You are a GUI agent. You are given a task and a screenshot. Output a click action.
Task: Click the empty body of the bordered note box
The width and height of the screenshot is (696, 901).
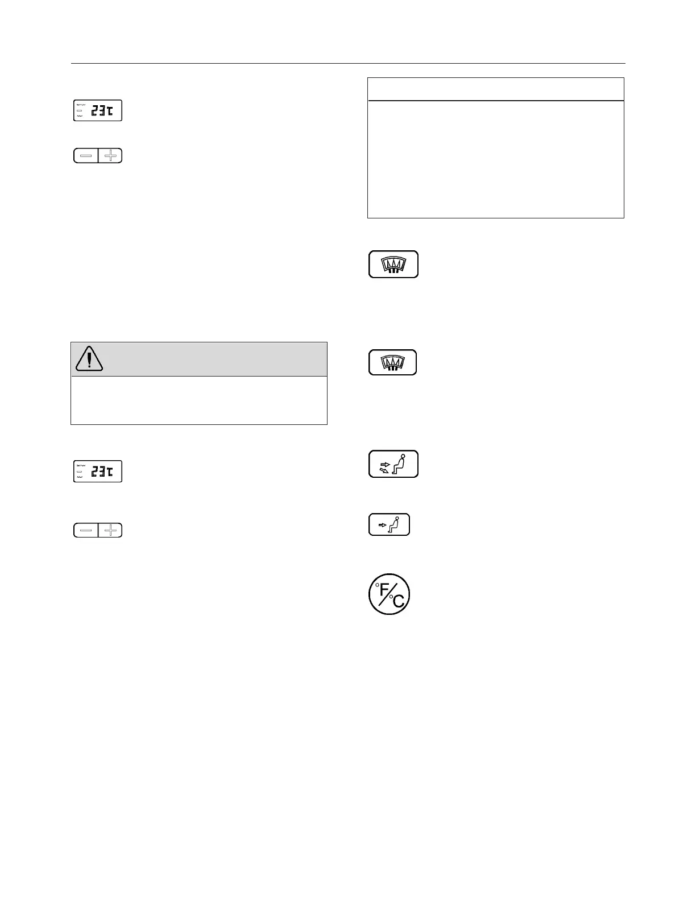pyautogui.click(x=496, y=159)
